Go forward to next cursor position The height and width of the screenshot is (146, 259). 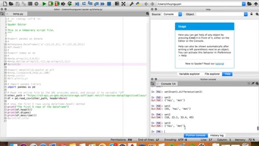152,4
